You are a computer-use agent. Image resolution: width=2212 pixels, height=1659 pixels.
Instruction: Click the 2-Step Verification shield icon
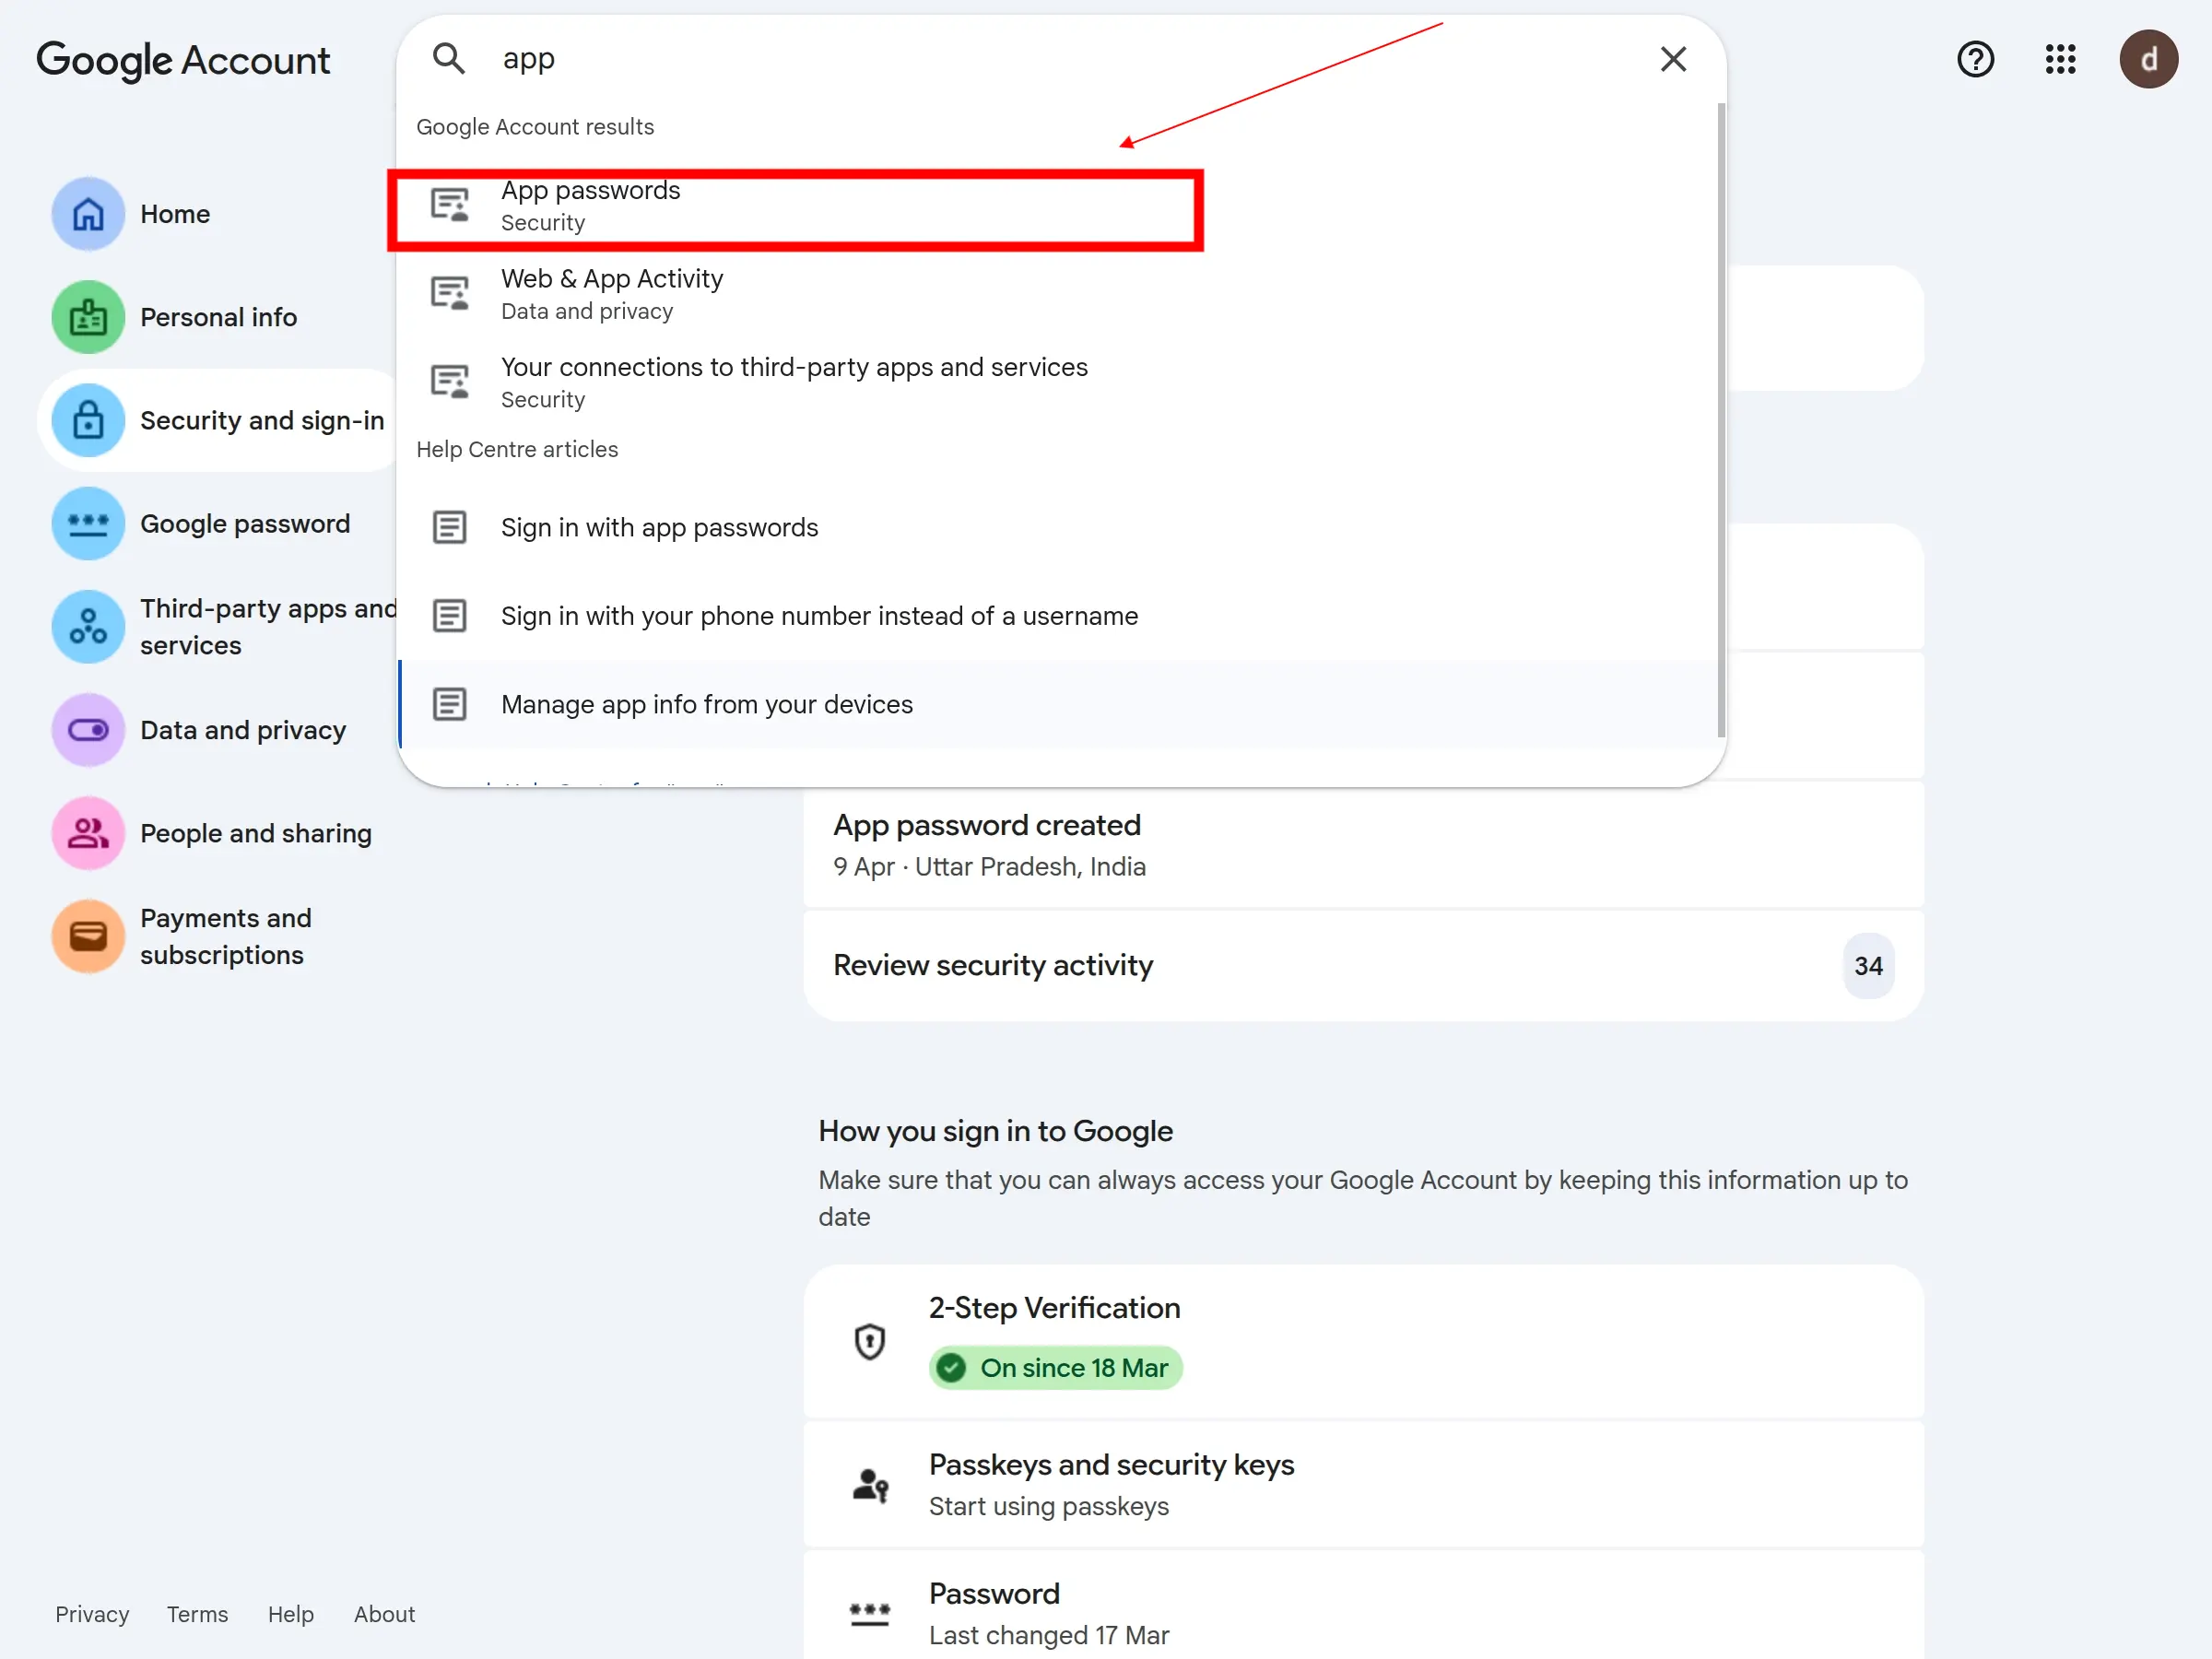click(870, 1341)
